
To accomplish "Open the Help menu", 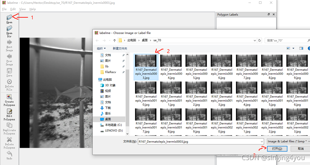I will (33, 9).
